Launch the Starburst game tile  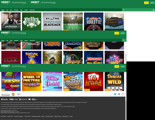click(x=114, y=57)
